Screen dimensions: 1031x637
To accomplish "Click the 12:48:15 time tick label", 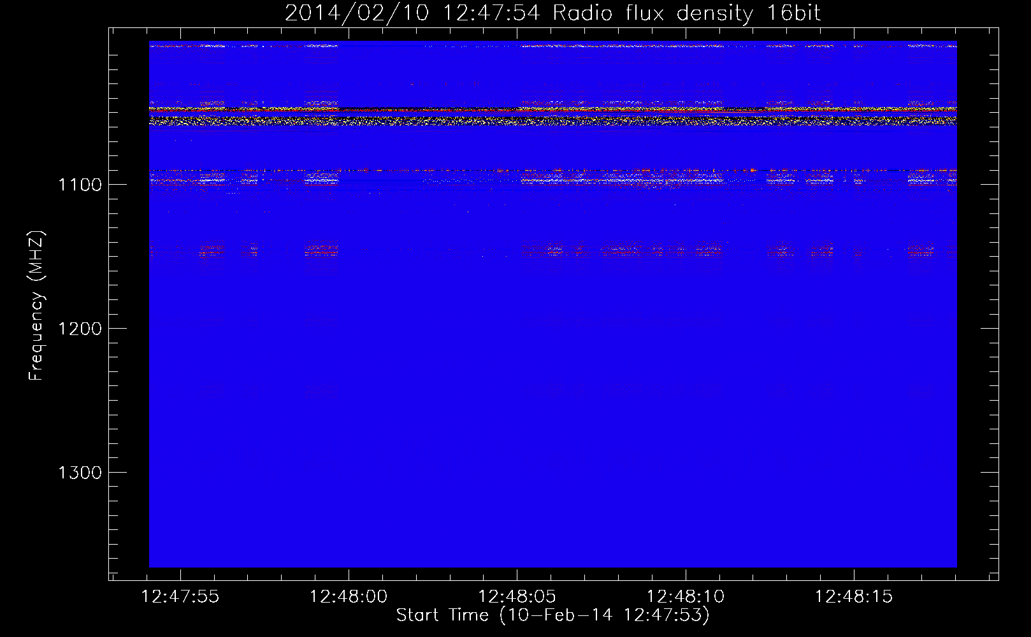I will click(x=854, y=597).
